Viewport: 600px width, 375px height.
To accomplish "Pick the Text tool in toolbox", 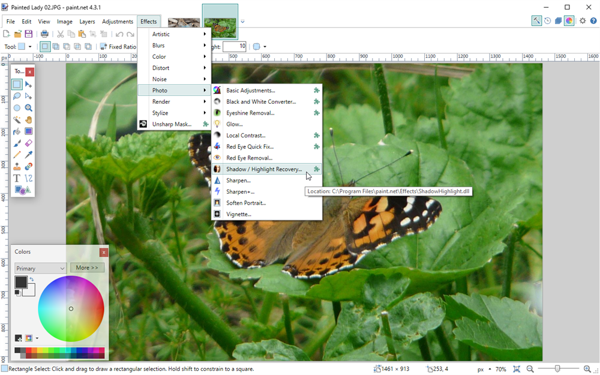I will point(17,178).
